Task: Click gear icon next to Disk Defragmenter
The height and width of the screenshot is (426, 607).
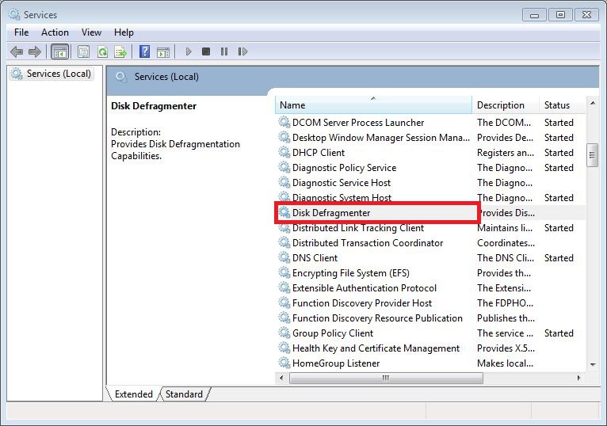Action: [284, 212]
